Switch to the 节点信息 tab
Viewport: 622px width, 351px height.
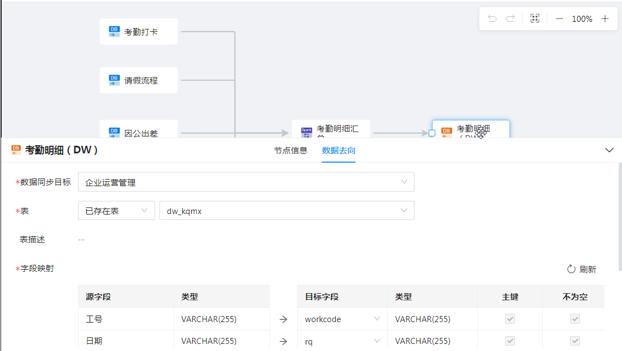[x=291, y=151]
